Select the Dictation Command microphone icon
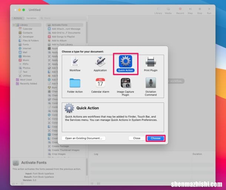This screenshot has height=190, width=226. 151,83
